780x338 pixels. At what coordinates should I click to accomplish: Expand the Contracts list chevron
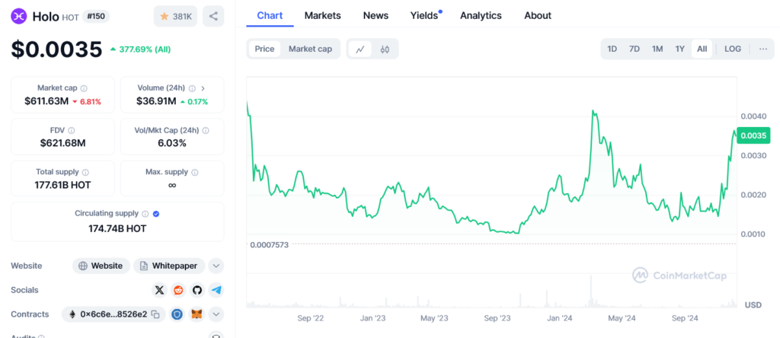click(x=216, y=314)
